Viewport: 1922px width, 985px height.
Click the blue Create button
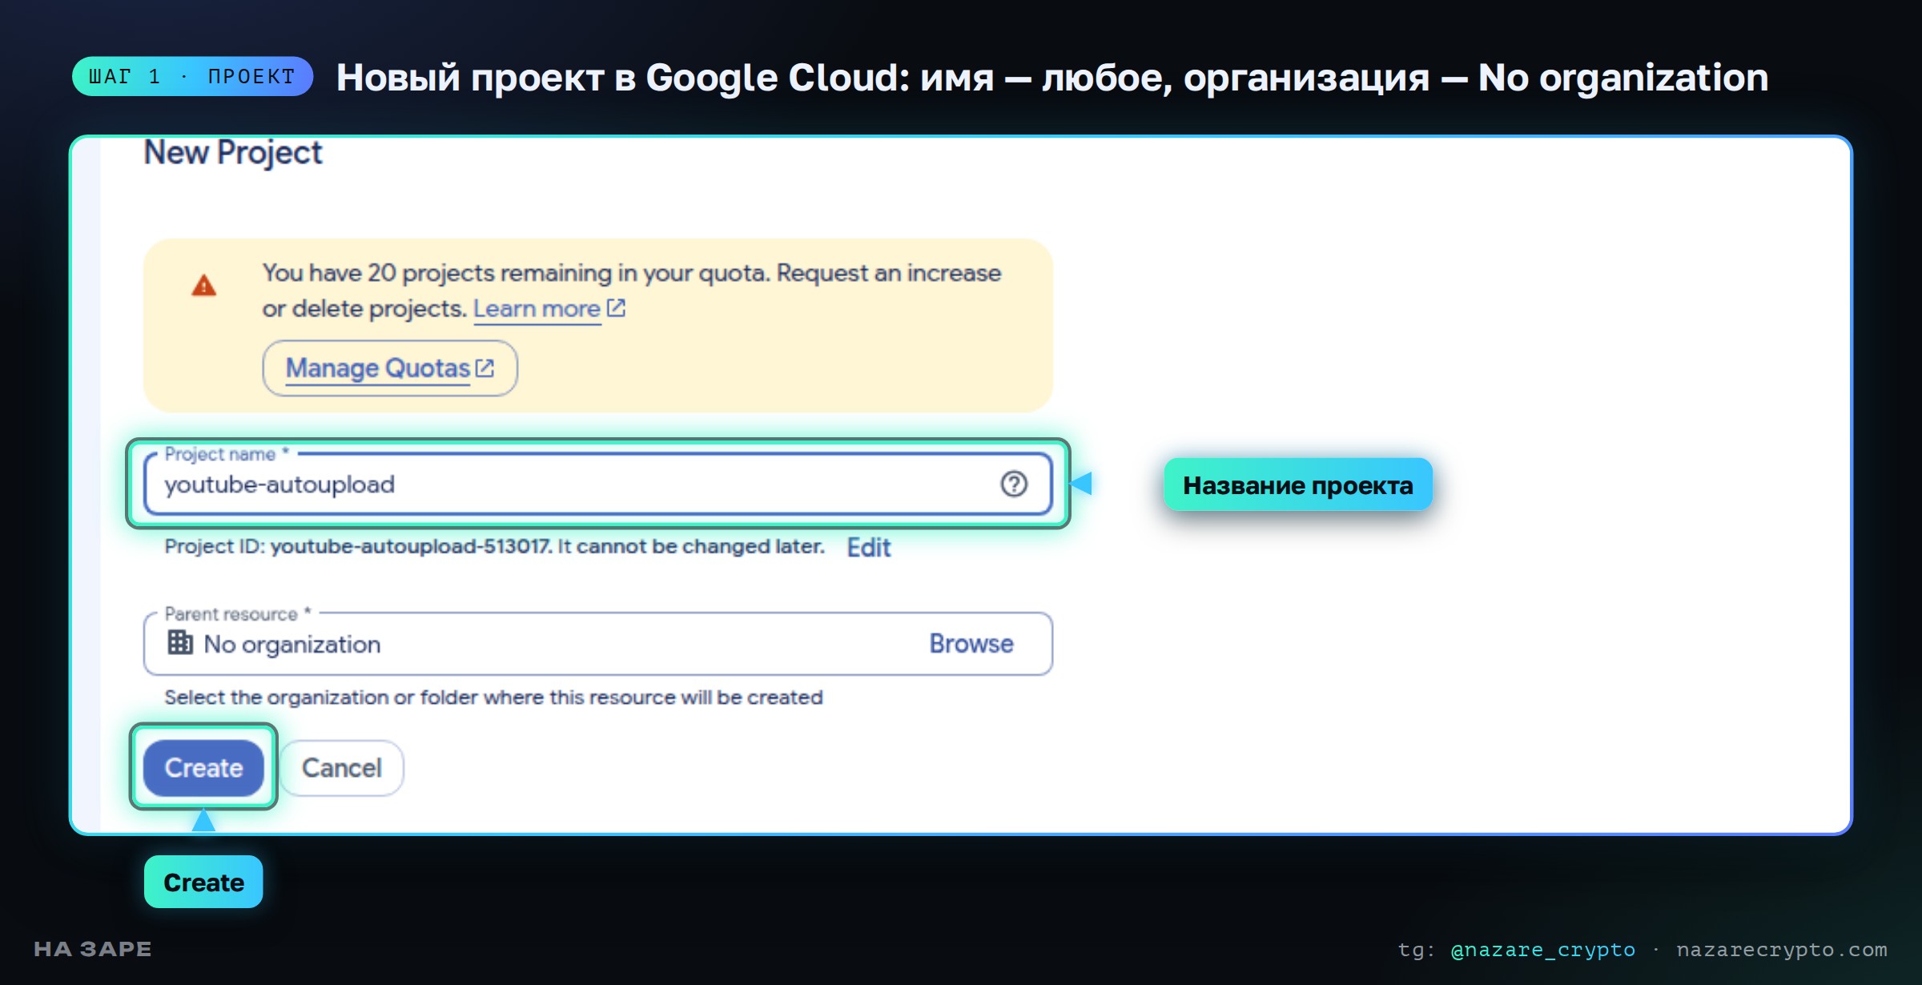pos(203,767)
